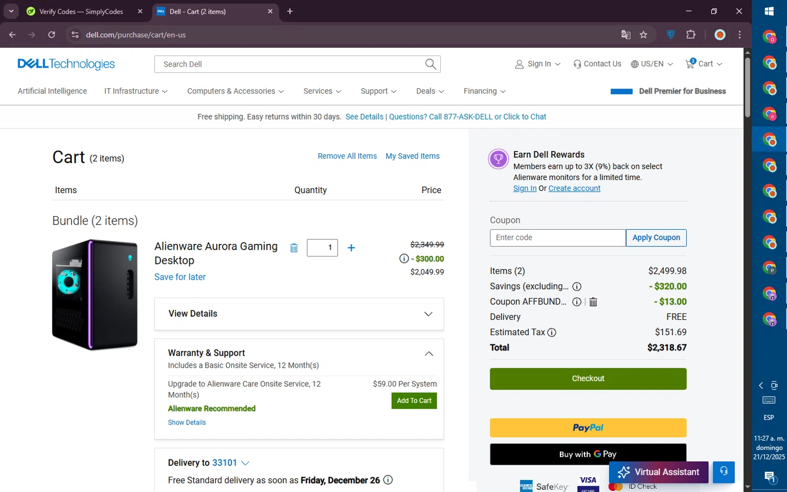
Task: Click the search magnifier icon in Dell search
Action: (430, 64)
